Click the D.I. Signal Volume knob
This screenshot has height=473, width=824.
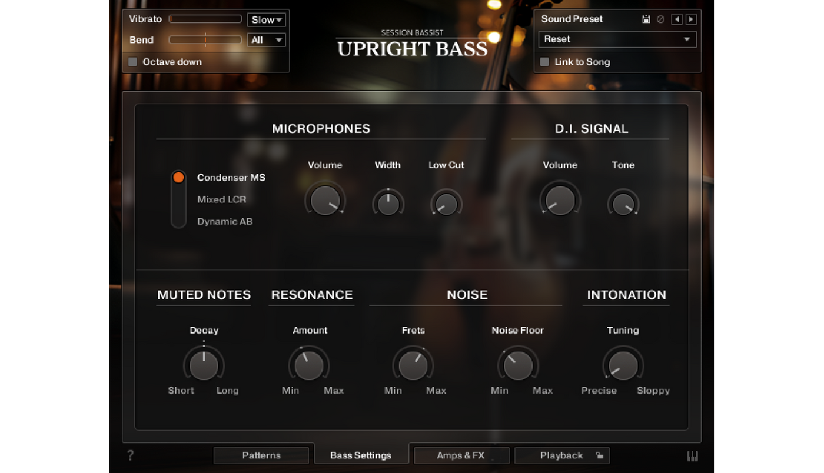click(x=560, y=200)
